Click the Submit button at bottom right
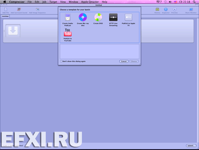The height and width of the screenshot is (150, 199). (x=191, y=146)
